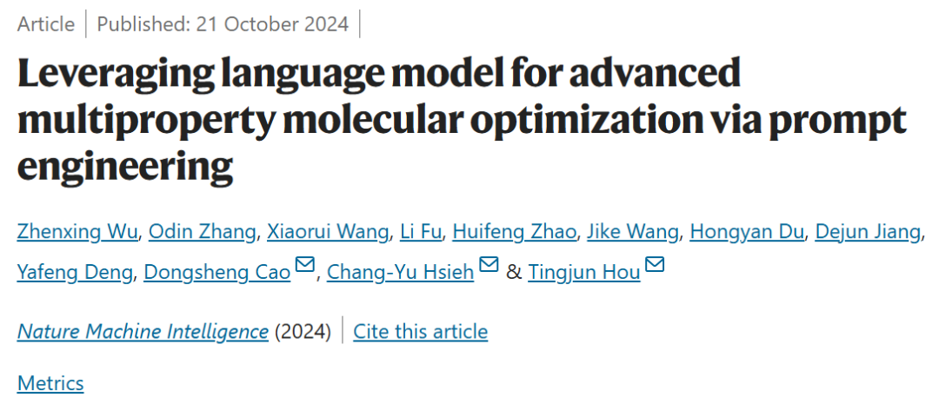Click author Jike Wang
The image size is (939, 404).
(634, 231)
